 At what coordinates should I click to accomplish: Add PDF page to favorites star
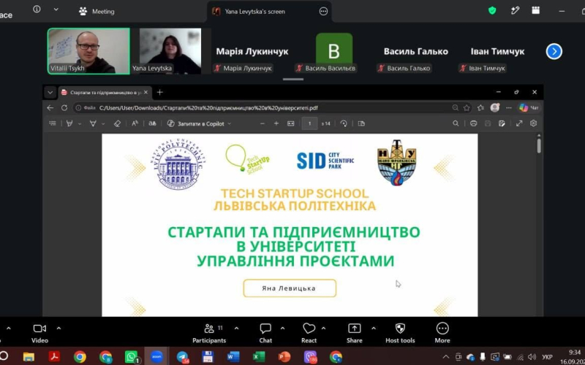point(467,108)
